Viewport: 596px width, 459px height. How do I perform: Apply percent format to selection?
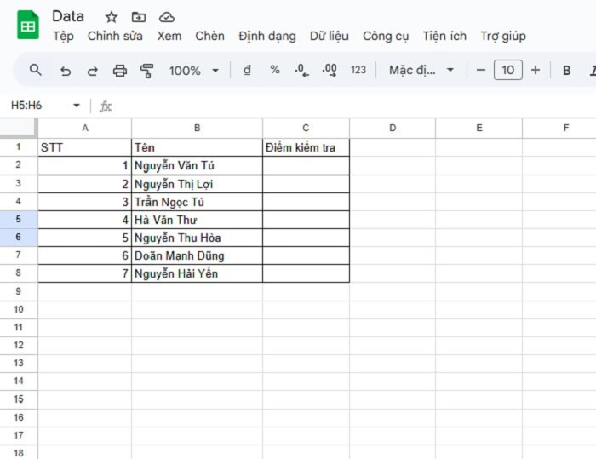[x=275, y=70]
